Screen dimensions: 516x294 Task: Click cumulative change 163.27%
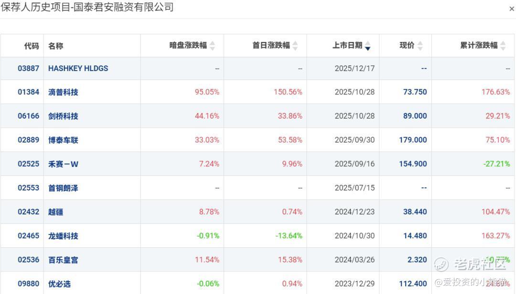click(x=495, y=235)
